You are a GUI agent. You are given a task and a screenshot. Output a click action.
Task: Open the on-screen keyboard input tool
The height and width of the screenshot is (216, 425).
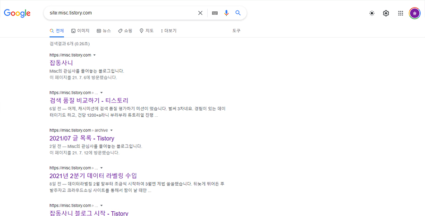point(215,13)
